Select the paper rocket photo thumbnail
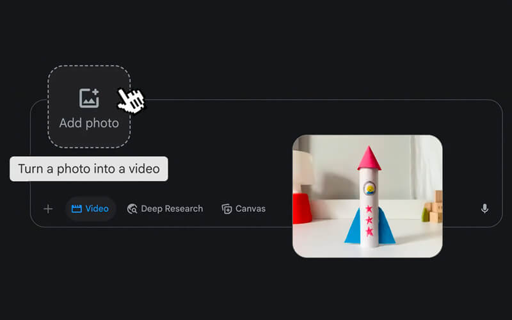512x320 pixels. click(367, 196)
